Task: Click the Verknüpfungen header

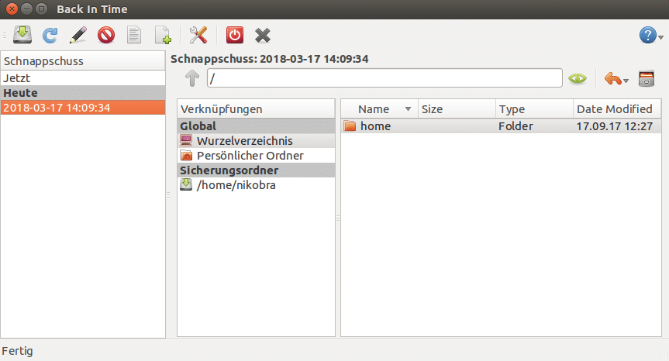Action: pos(256,109)
